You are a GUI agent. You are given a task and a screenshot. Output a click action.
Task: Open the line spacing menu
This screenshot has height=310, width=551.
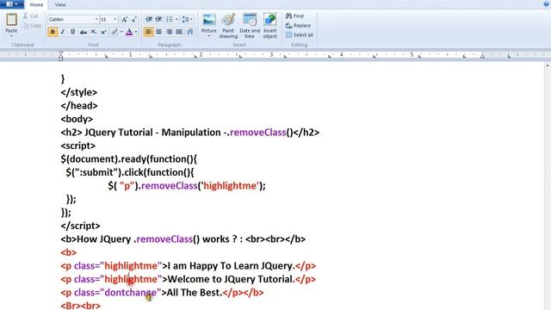click(188, 19)
